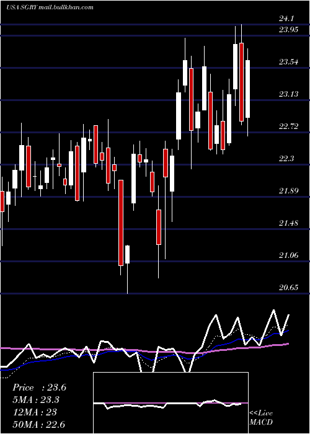
Task: Click the '50MA : 22.6' readout
Action: (x=38, y=424)
